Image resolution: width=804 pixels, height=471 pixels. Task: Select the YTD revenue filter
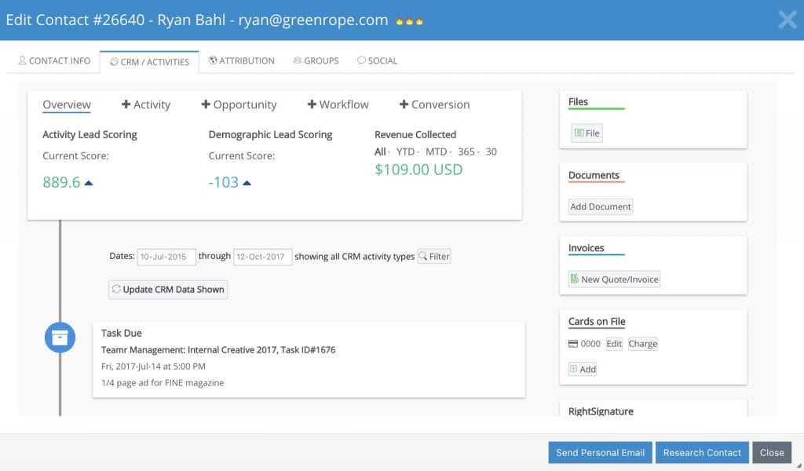[406, 152]
